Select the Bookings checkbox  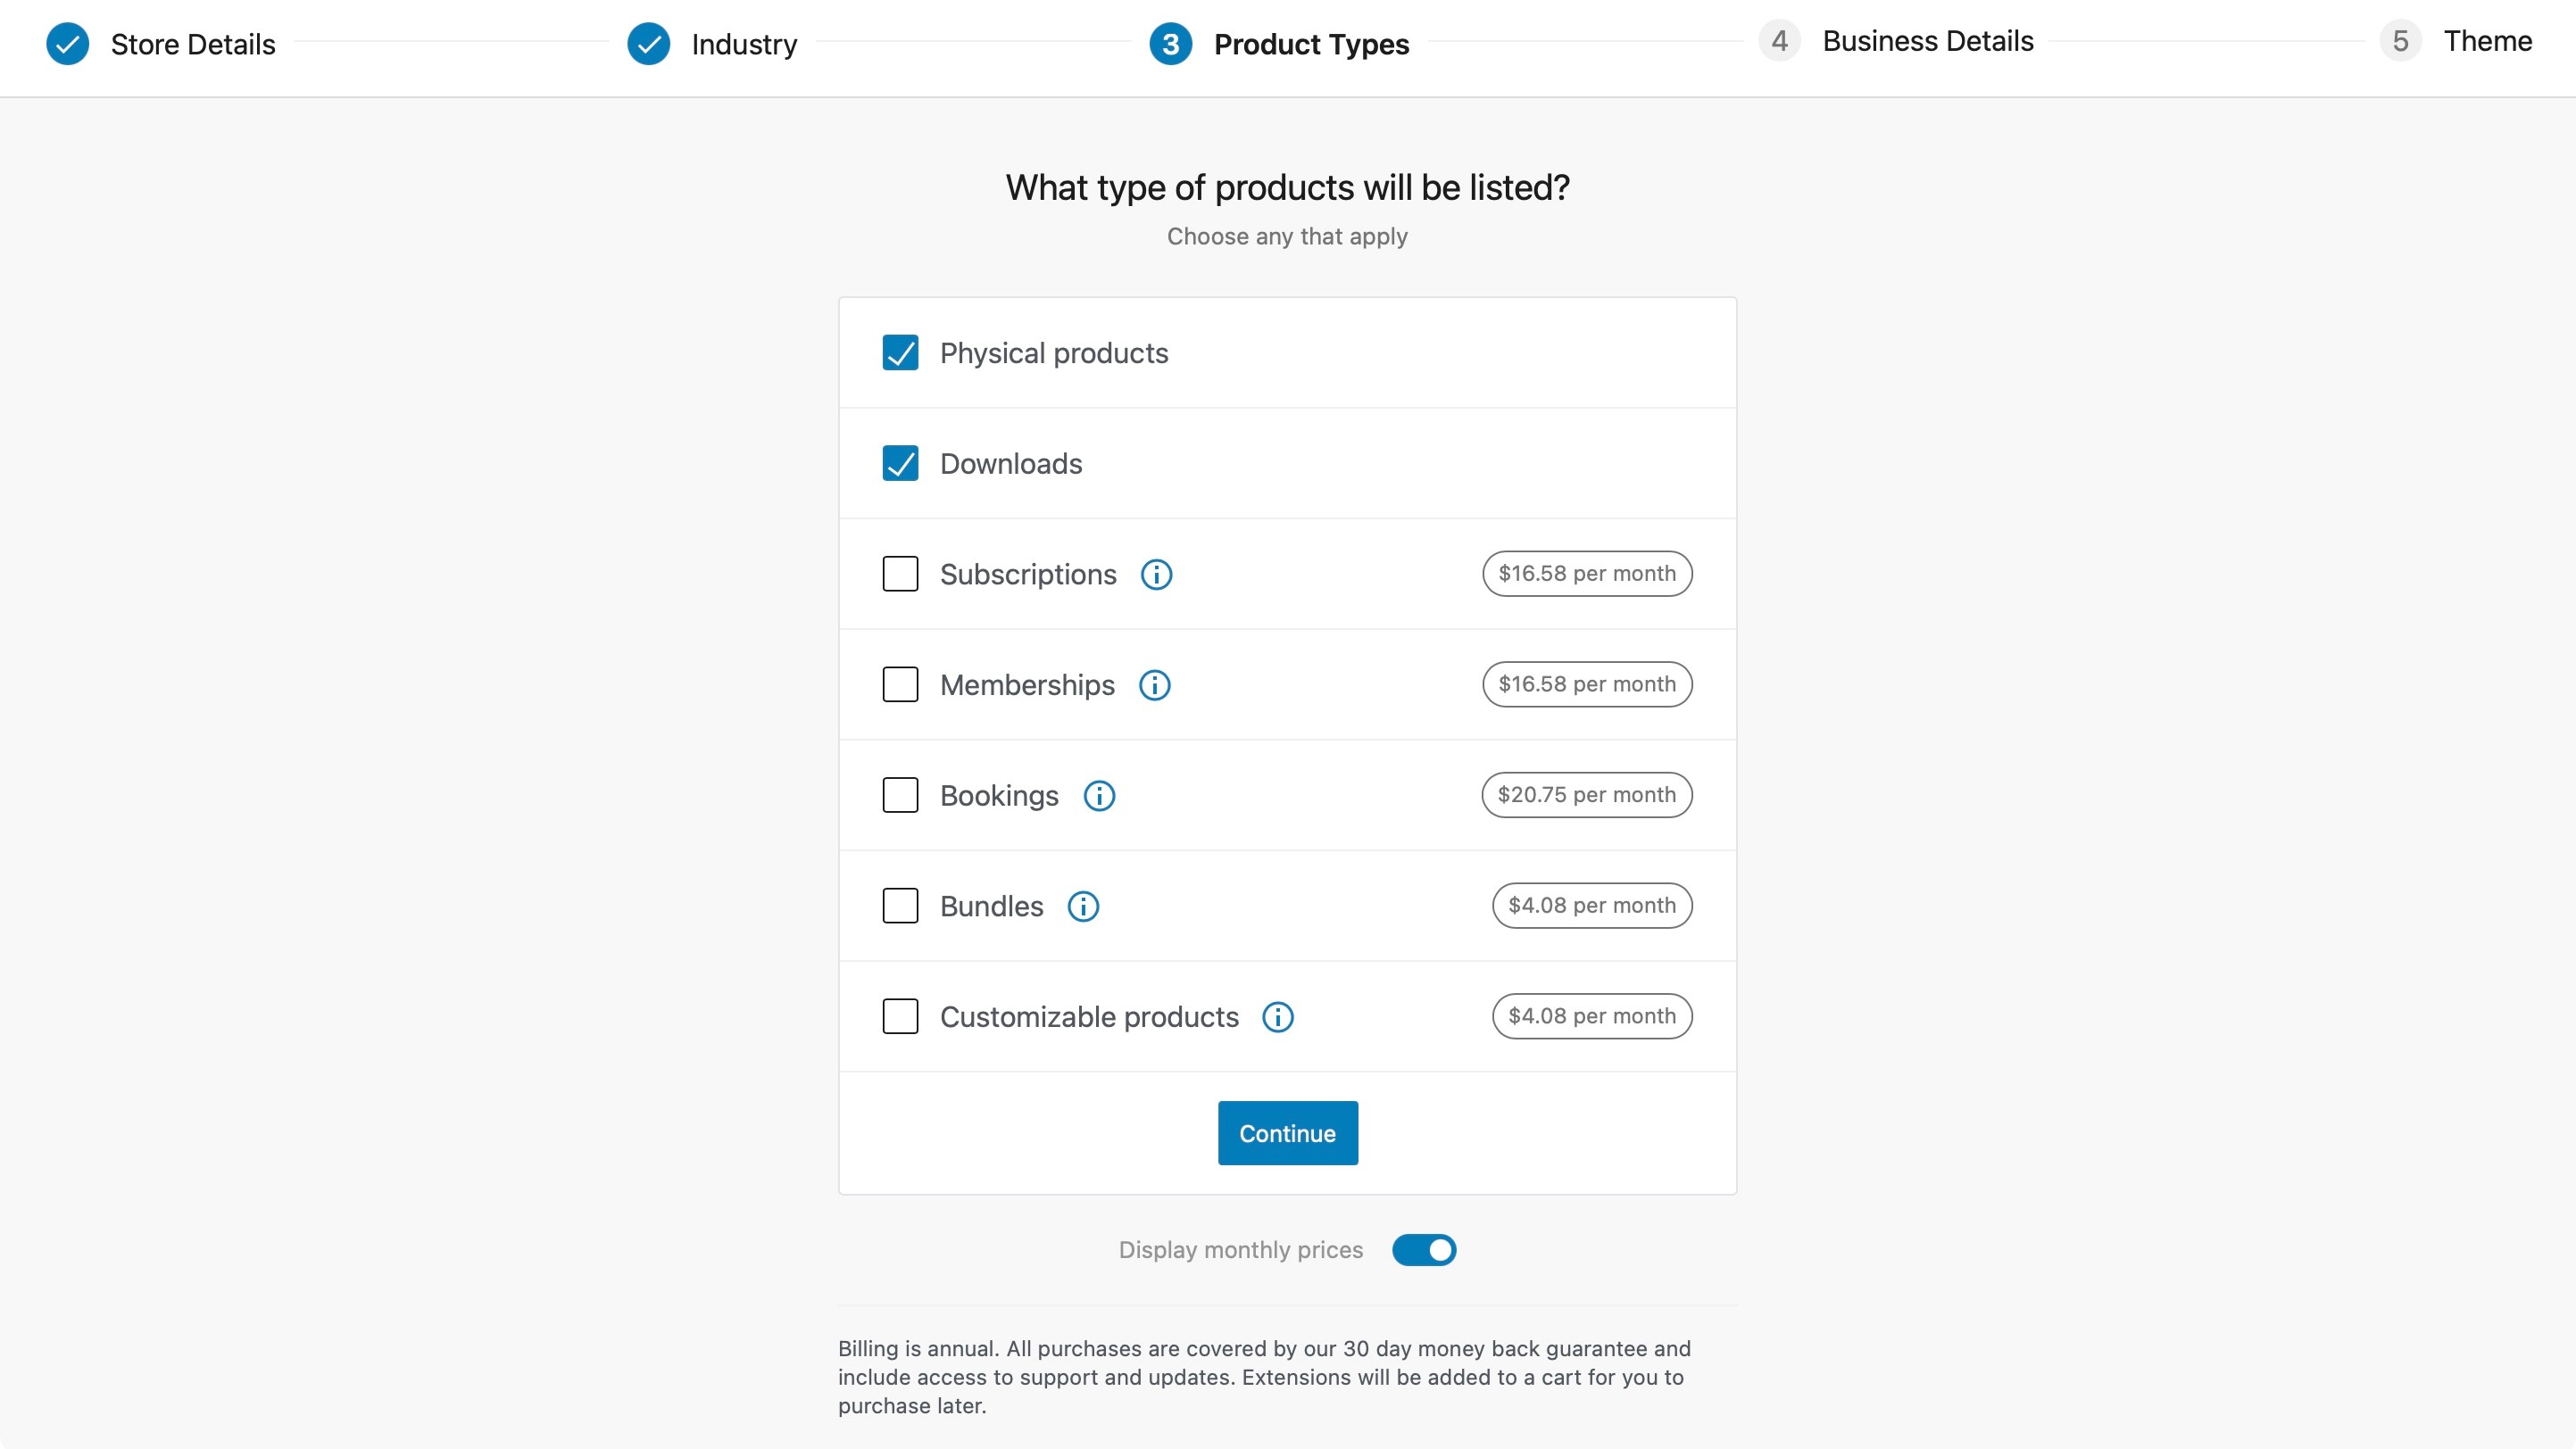900,796
